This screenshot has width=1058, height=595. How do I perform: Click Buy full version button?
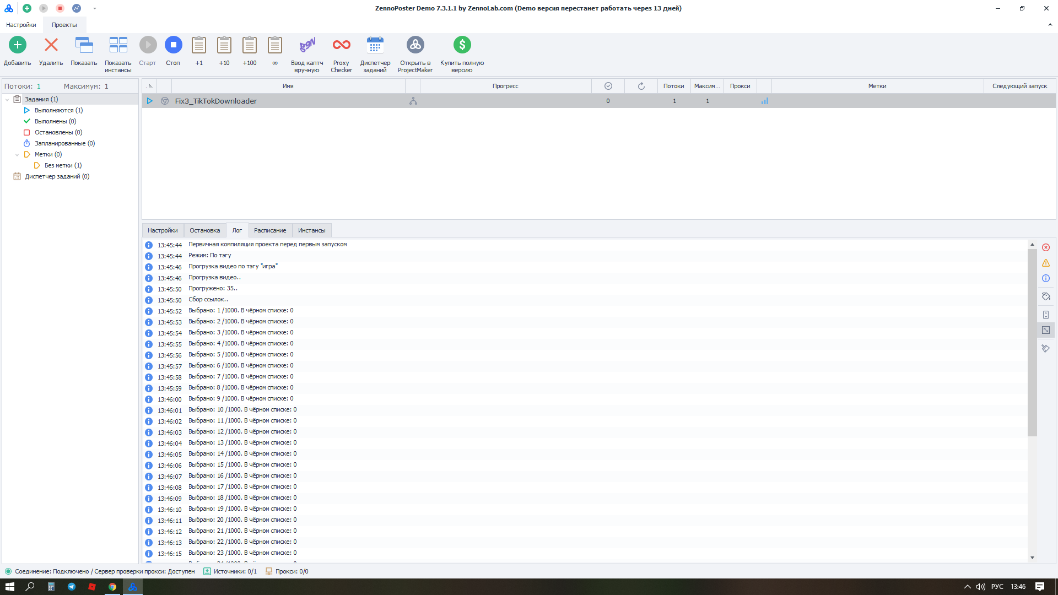(x=462, y=45)
